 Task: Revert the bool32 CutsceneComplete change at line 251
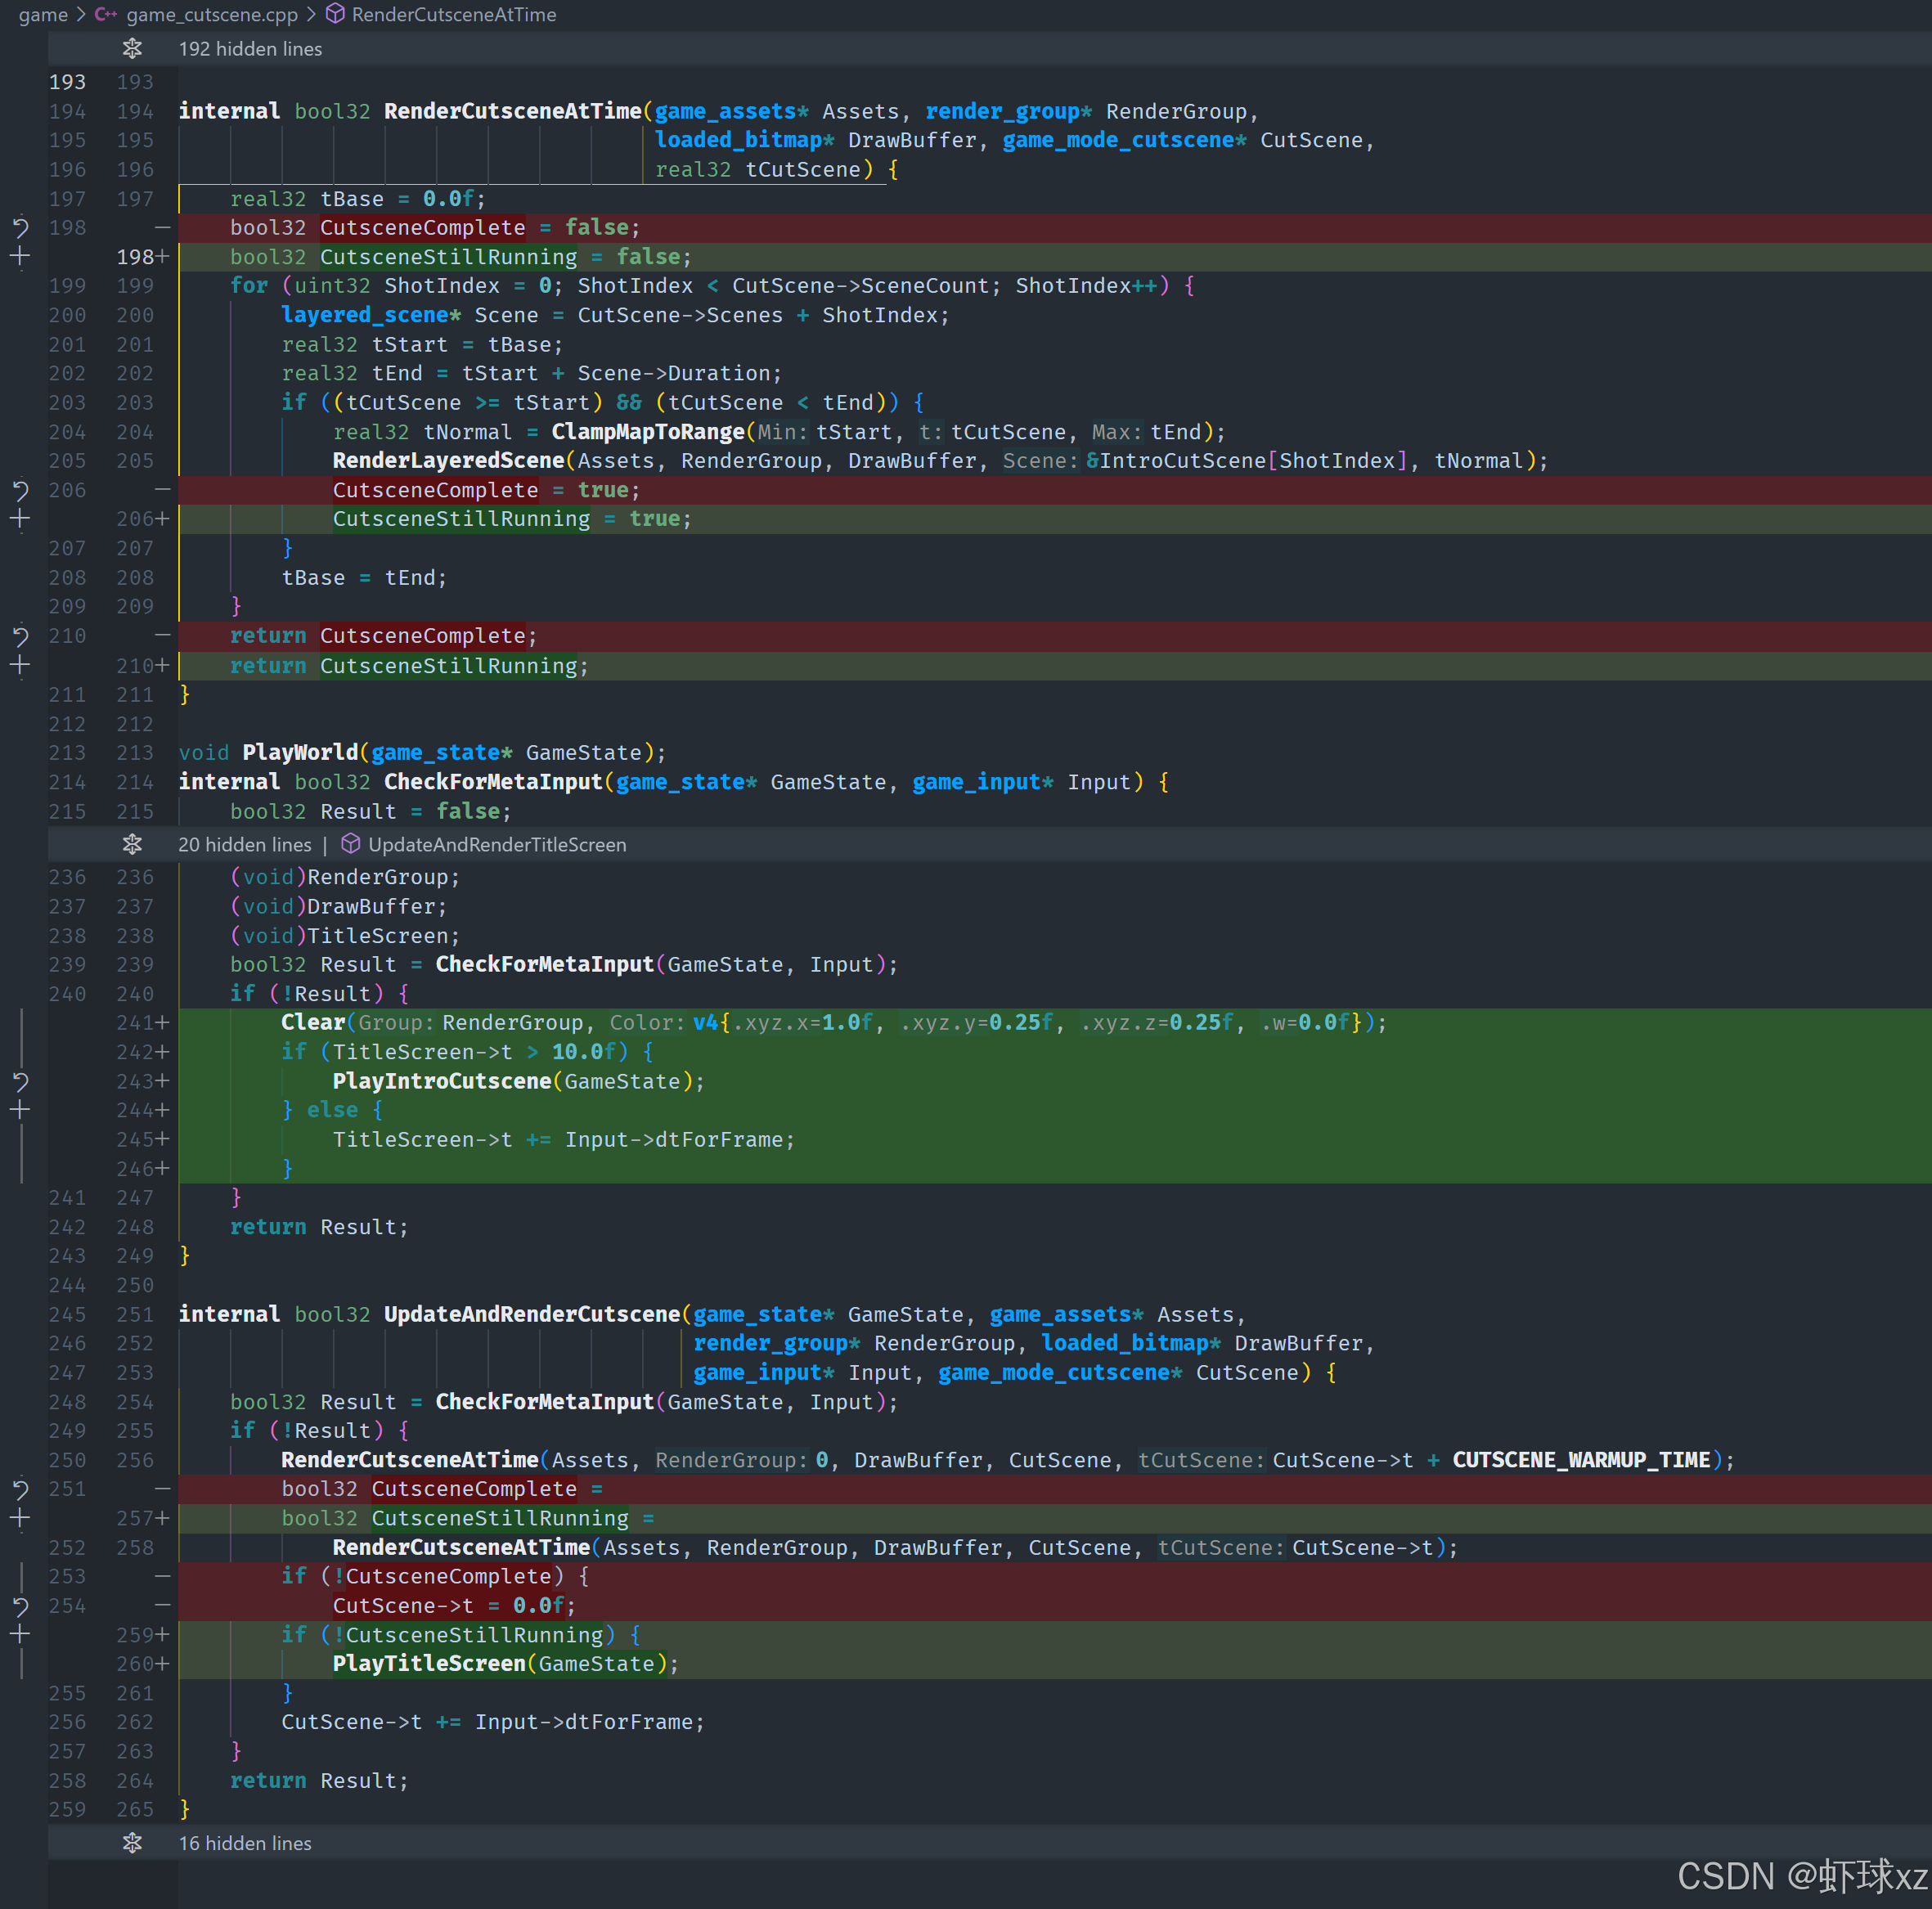(x=20, y=1489)
